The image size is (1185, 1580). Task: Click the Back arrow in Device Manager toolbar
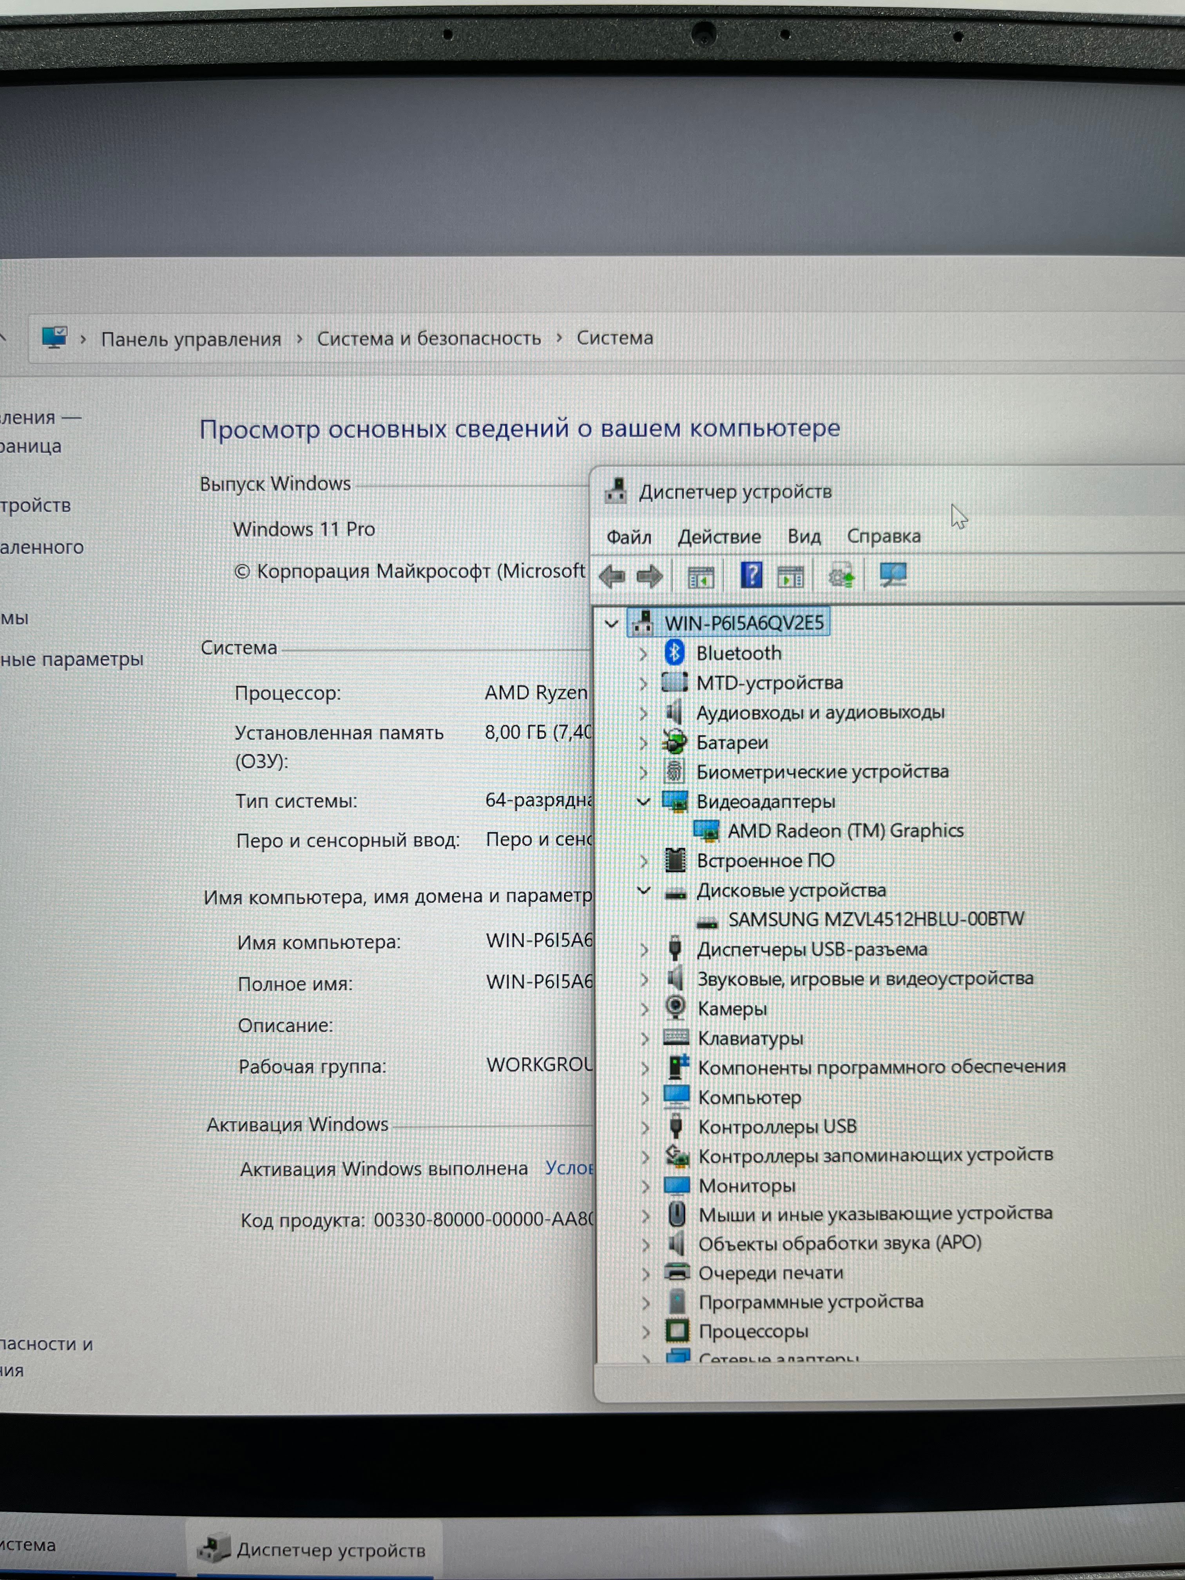pos(612,576)
